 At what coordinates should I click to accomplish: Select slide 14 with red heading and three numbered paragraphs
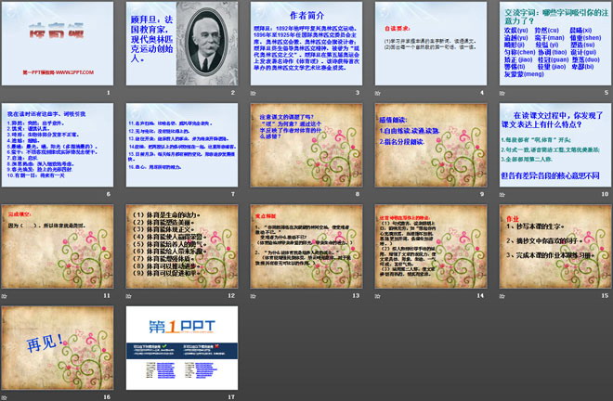point(431,246)
